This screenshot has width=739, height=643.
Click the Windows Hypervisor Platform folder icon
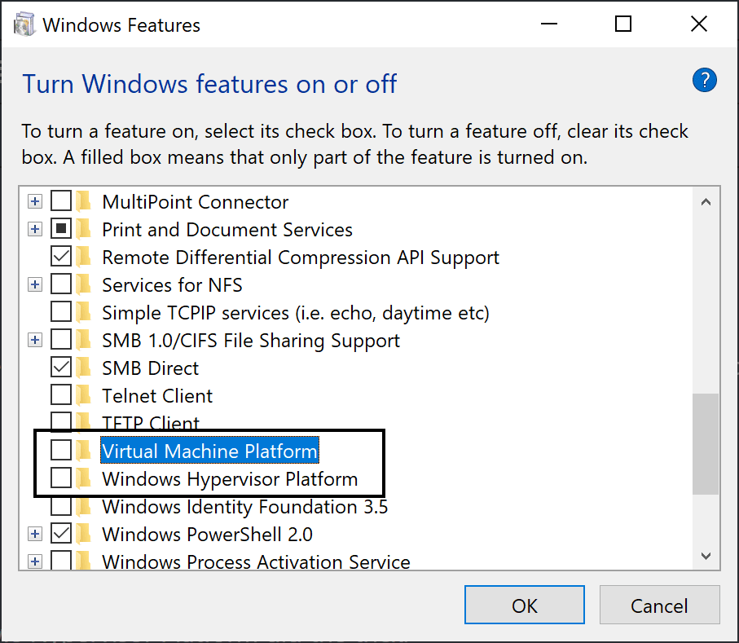pyautogui.click(x=84, y=478)
